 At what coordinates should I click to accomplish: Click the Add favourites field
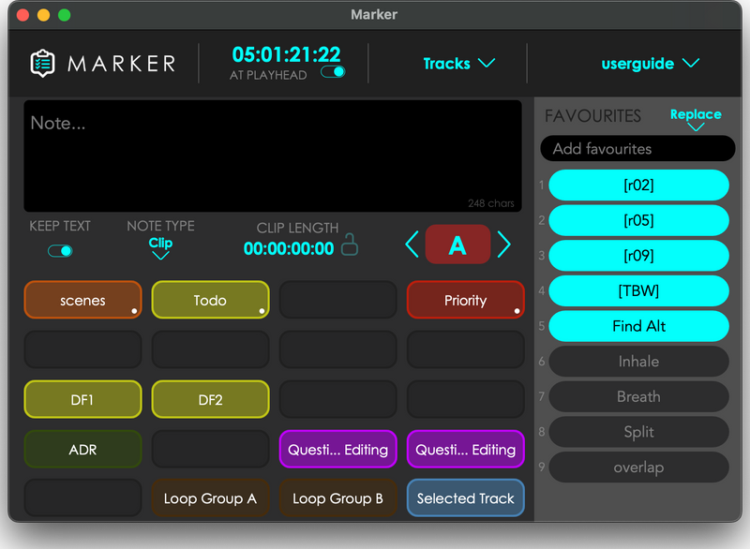click(x=637, y=149)
